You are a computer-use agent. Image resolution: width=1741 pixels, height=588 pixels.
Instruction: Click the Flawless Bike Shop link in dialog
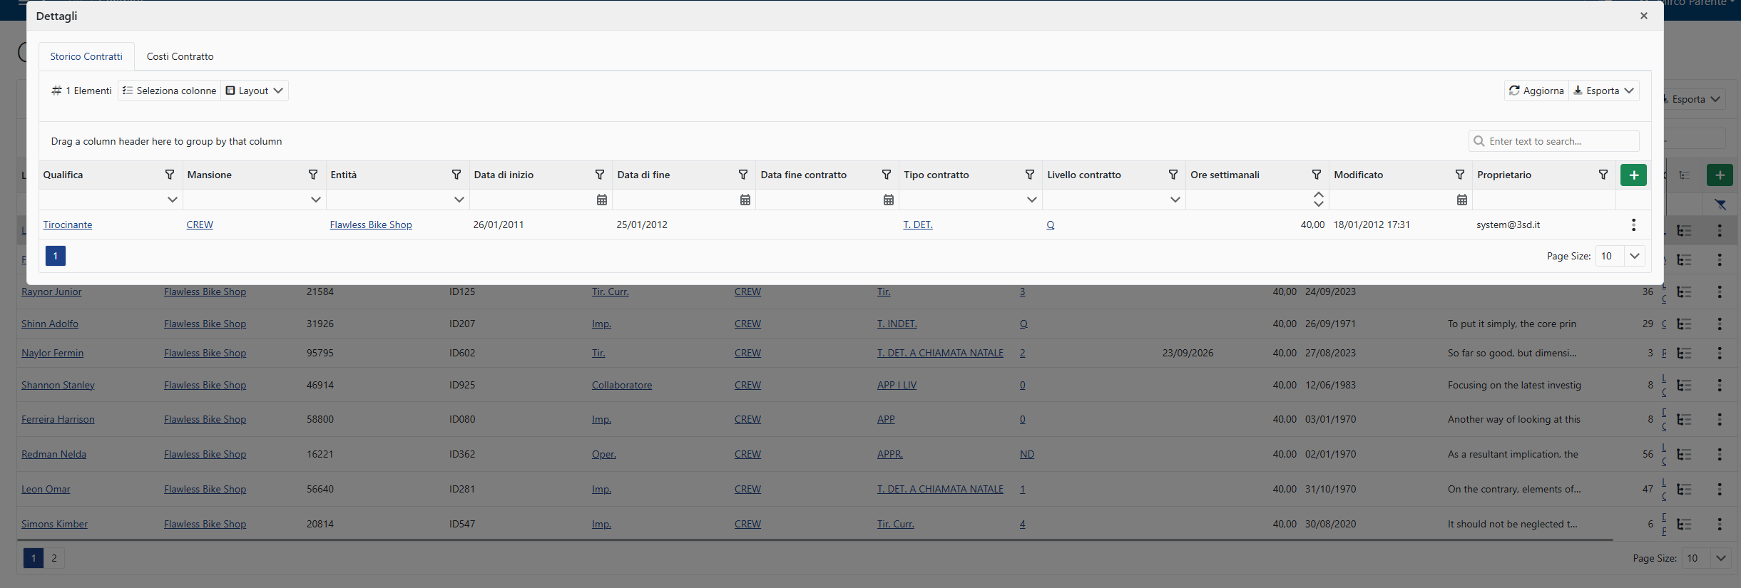point(370,225)
